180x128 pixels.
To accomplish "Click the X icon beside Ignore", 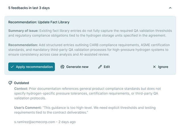I will tap(154, 67).
